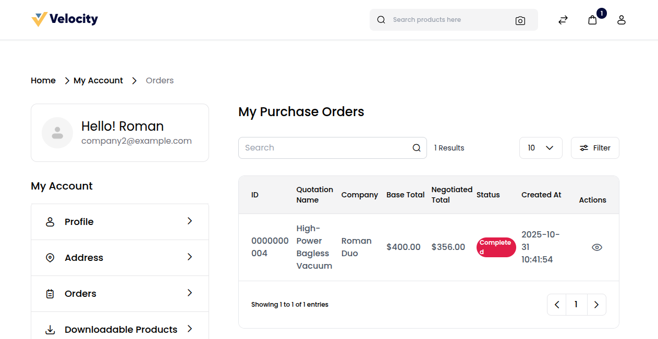The image size is (658, 339).
Task: Go to next page of results
Action: 596,305
